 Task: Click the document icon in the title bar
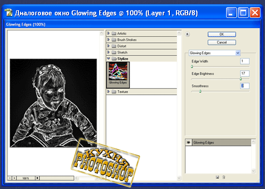[x=9, y=13]
